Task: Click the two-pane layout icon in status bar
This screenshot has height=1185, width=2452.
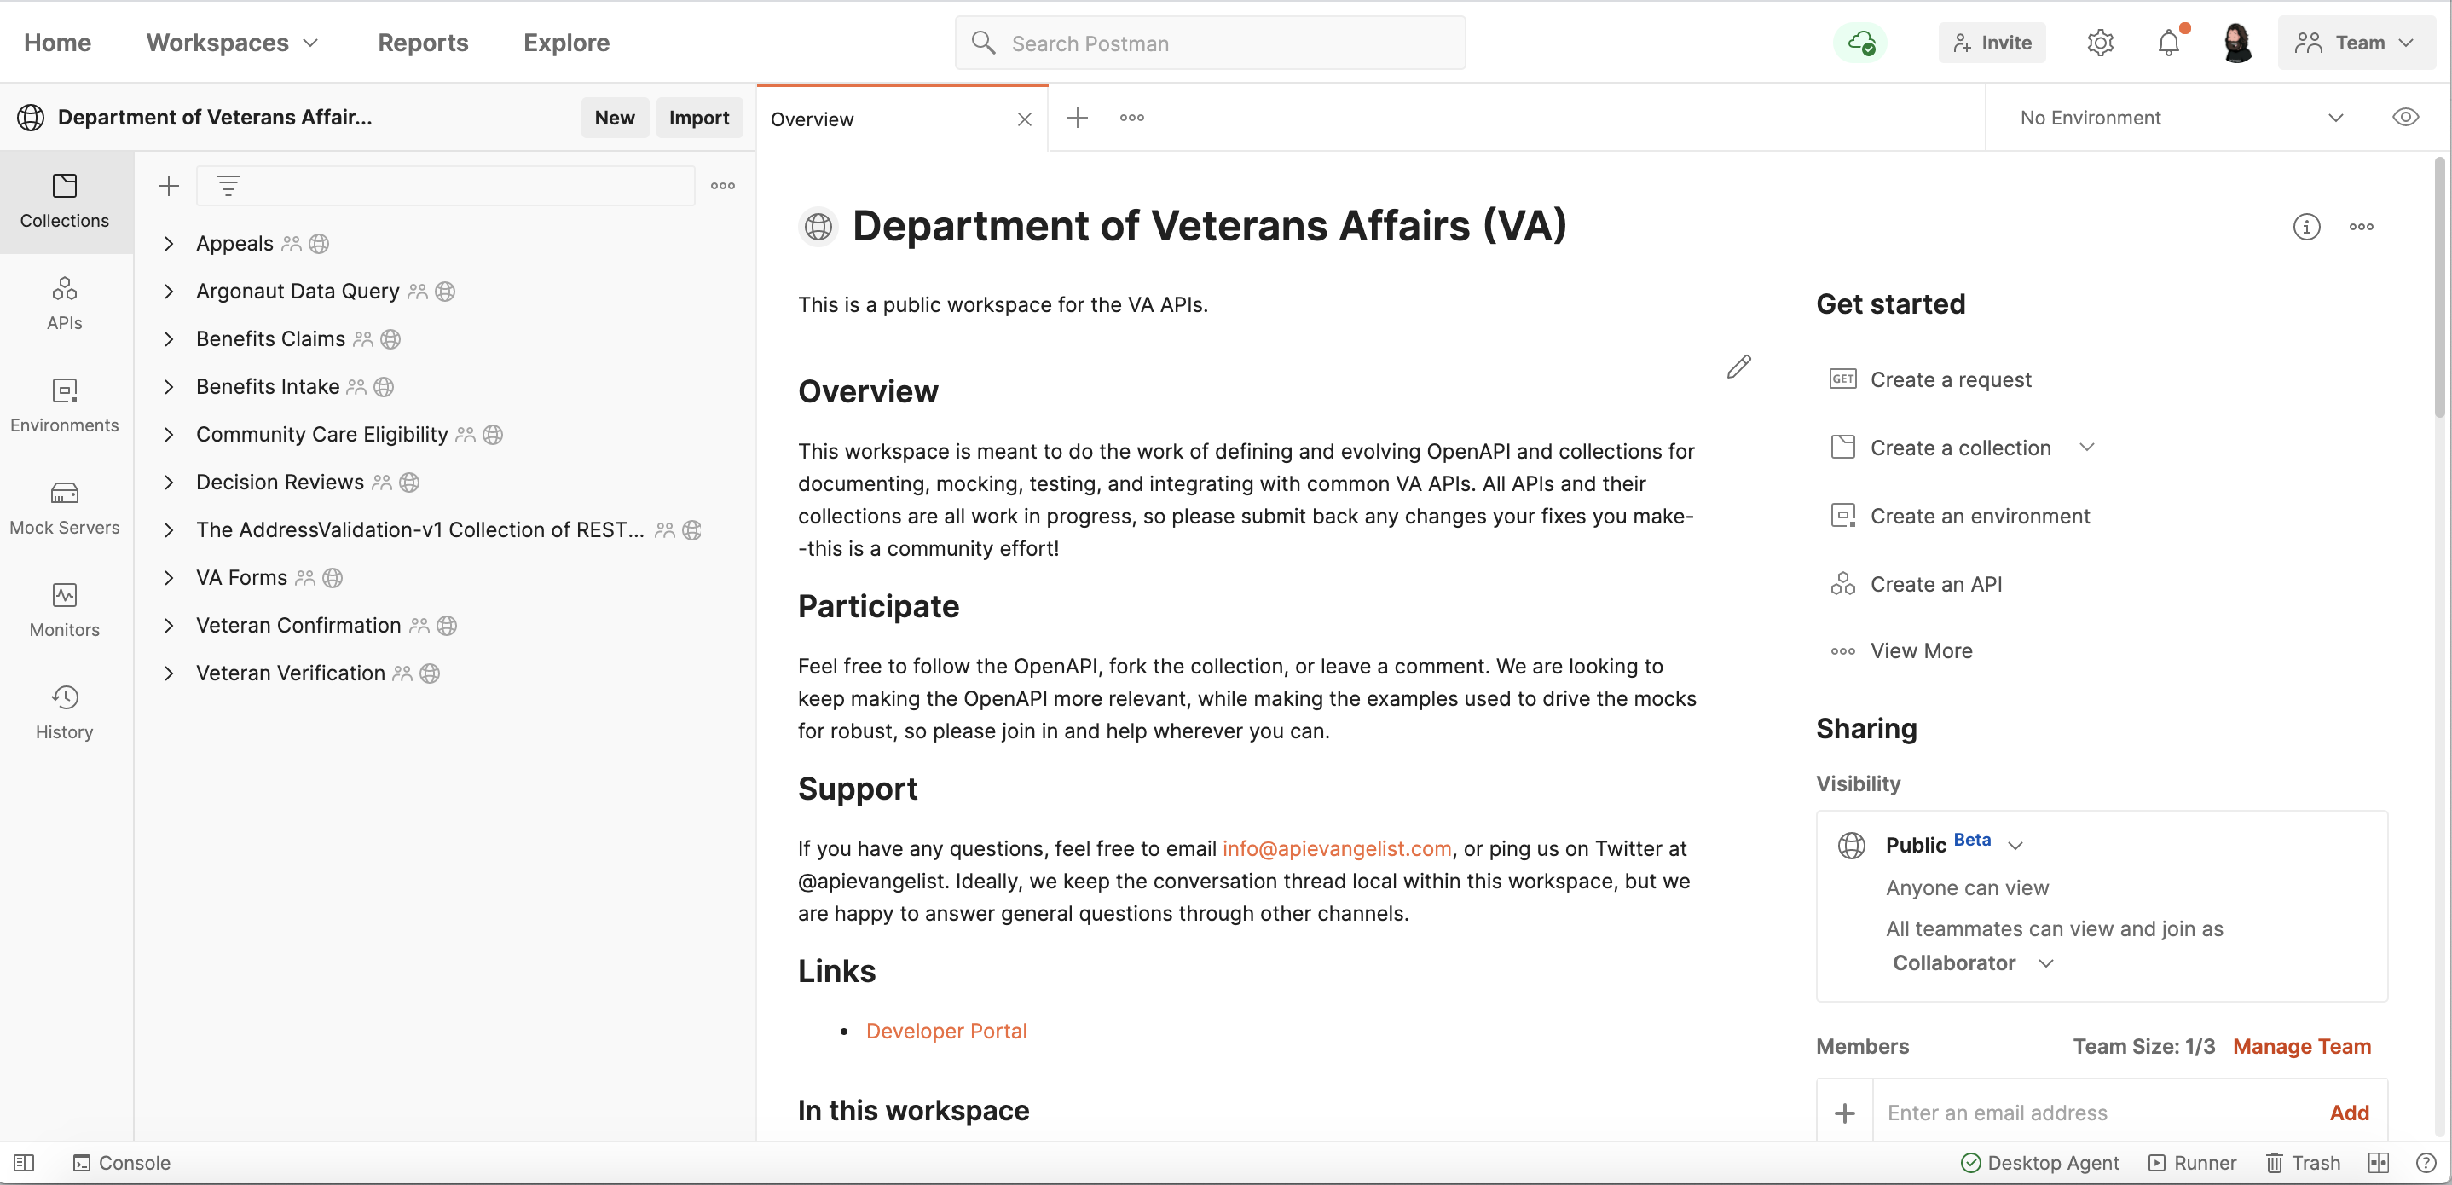Action: 2378,1162
